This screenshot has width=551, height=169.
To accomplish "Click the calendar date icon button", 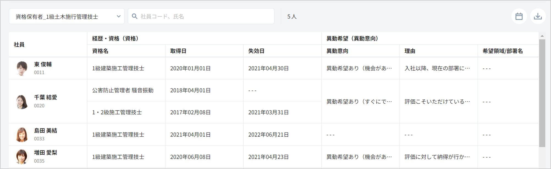I will (519, 16).
